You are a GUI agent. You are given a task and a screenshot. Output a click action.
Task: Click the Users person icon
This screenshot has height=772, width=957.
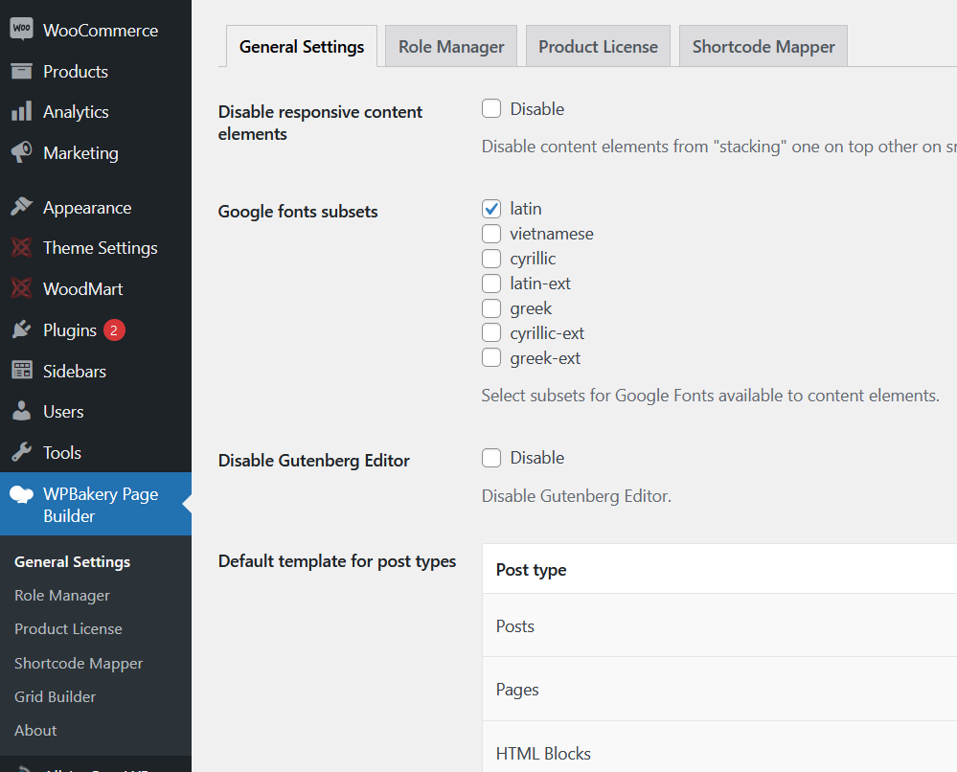click(x=21, y=412)
